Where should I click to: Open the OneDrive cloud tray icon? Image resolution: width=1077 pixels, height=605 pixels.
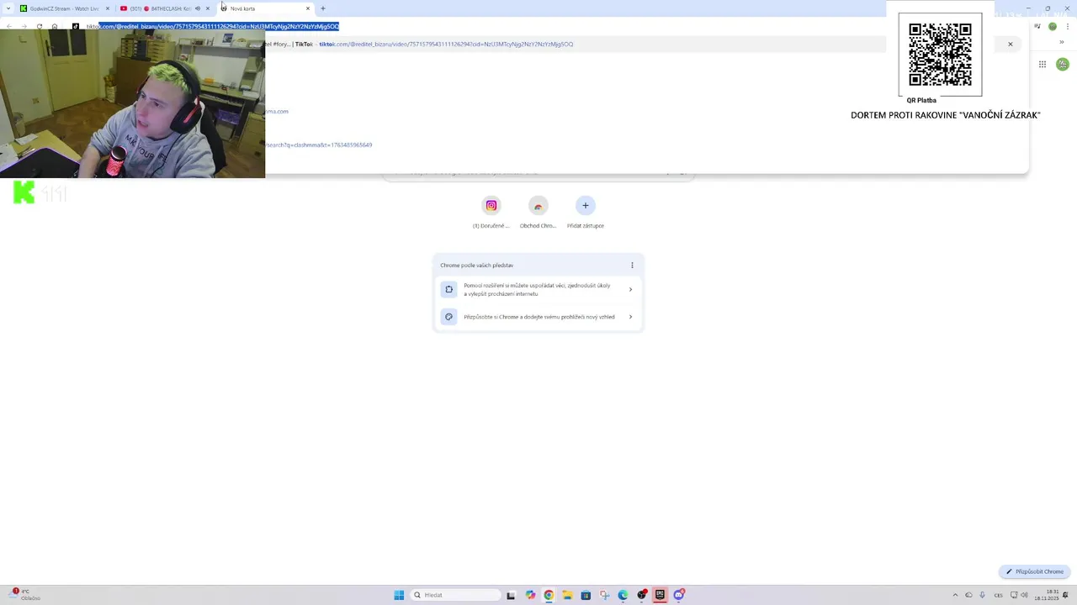968,595
